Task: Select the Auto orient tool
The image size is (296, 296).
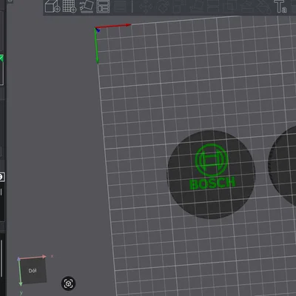Action: 87,7
